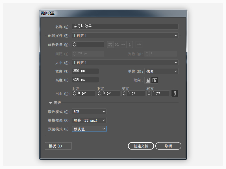Click right-to-left layout arrow icon

click(139, 45)
